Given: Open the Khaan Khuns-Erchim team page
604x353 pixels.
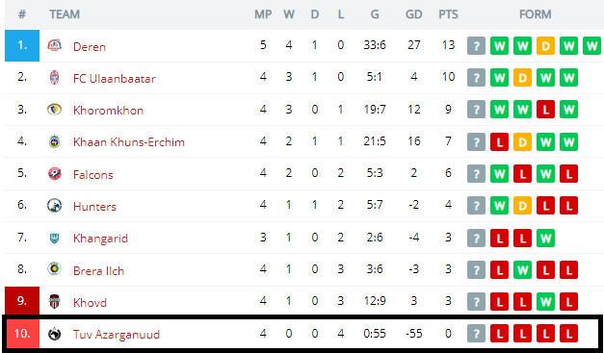Looking at the screenshot, I should 129,142.
